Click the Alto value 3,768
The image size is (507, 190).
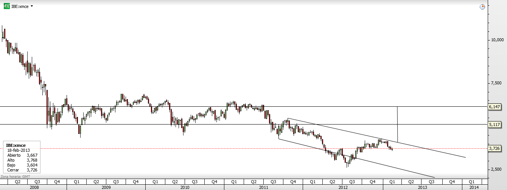32,160
